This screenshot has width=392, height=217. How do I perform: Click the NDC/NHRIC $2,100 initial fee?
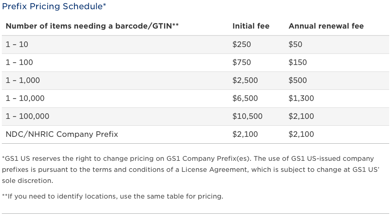click(x=245, y=134)
